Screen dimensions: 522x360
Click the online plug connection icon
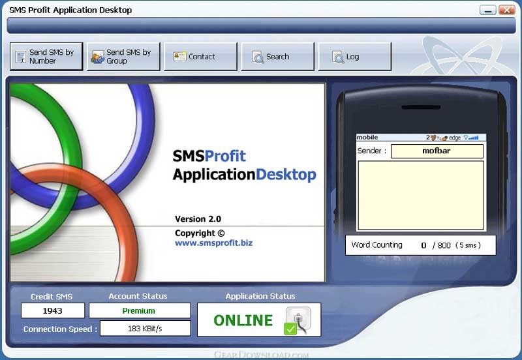coord(298,320)
